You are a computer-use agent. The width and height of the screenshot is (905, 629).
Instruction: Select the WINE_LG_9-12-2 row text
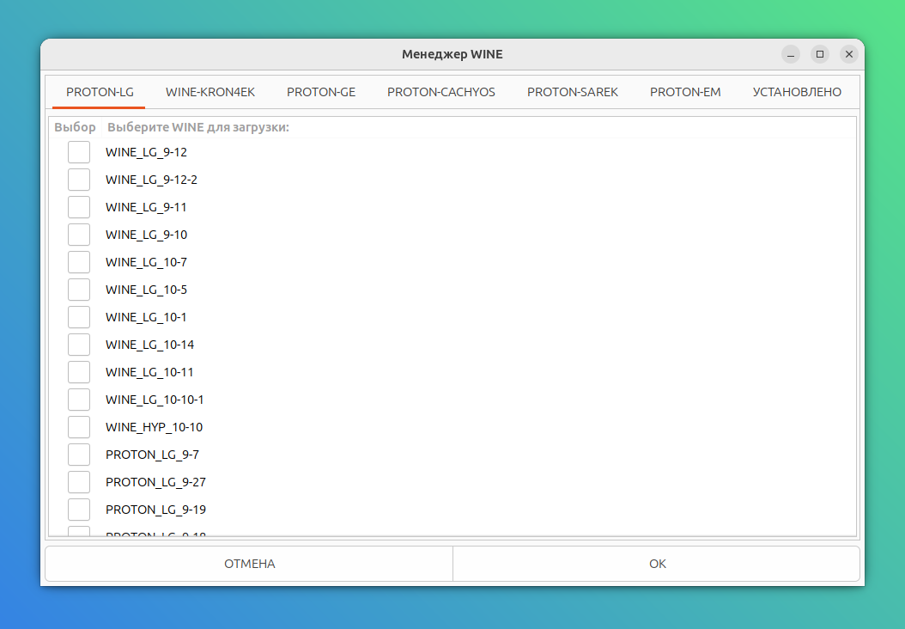click(x=151, y=180)
